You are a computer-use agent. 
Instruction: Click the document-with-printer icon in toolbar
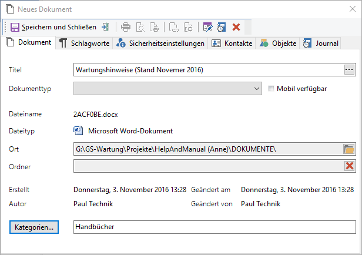[154, 27]
